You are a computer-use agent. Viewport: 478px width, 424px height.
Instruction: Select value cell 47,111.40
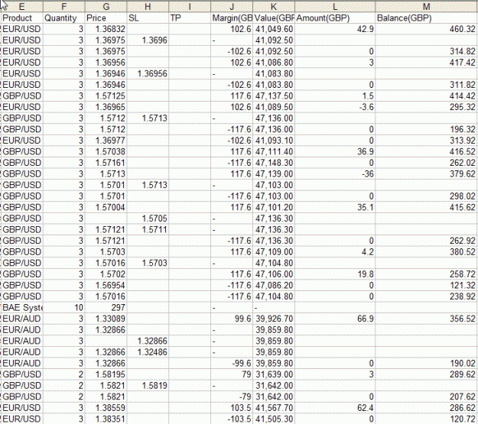[x=274, y=152]
